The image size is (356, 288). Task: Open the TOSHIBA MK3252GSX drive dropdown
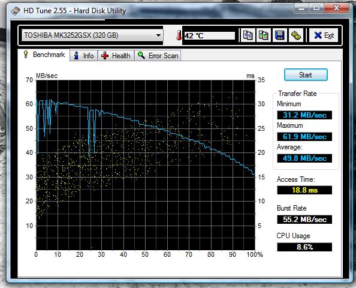[x=92, y=35]
